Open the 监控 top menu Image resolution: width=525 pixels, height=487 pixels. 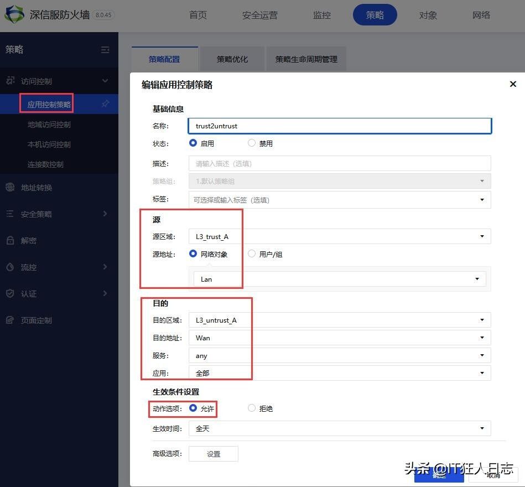[322, 15]
